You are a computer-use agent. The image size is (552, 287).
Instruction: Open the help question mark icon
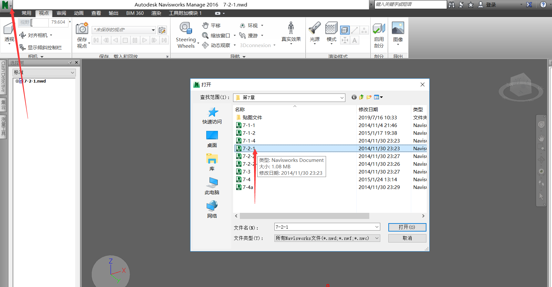point(543,5)
